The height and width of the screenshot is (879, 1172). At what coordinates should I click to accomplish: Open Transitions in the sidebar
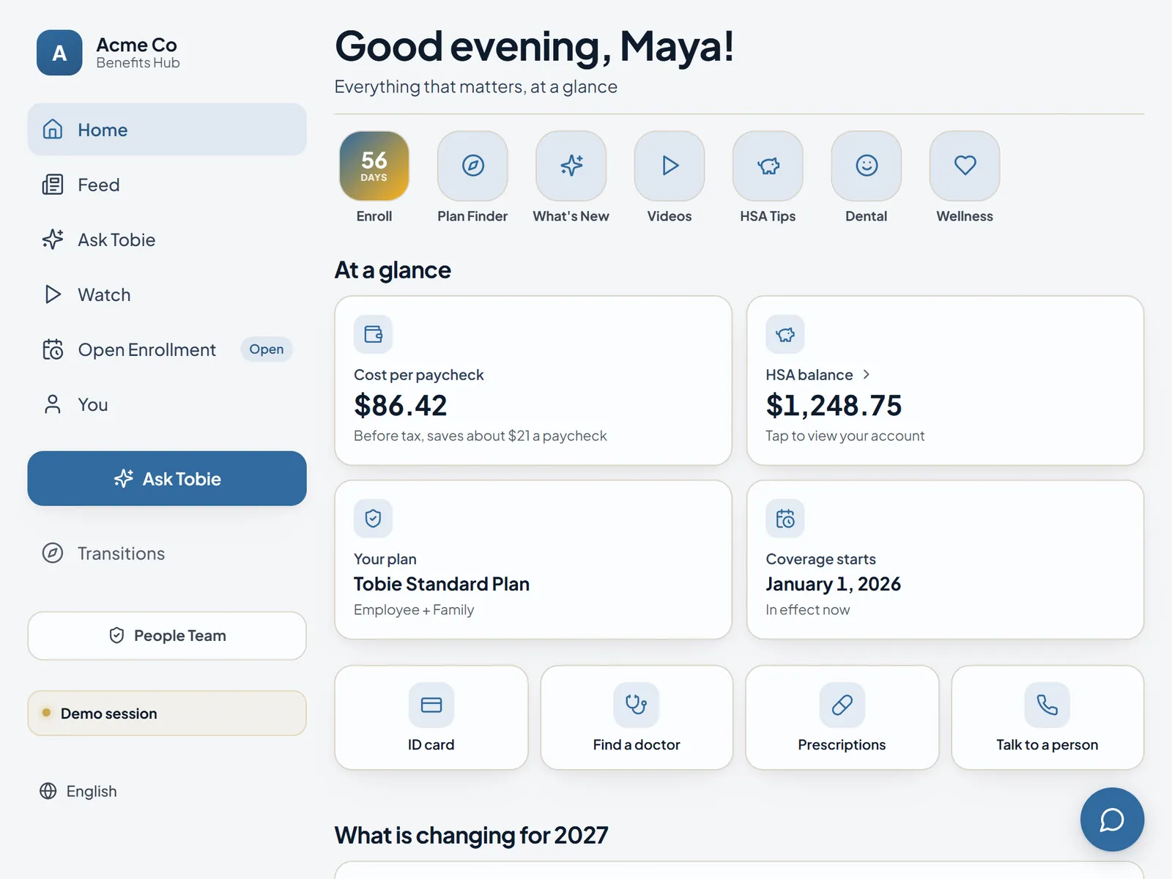coord(167,553)
